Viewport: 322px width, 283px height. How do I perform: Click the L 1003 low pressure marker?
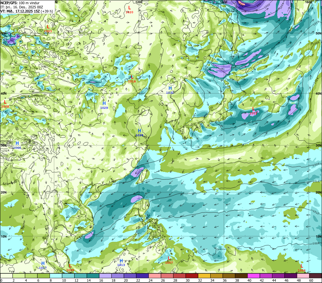48,29
